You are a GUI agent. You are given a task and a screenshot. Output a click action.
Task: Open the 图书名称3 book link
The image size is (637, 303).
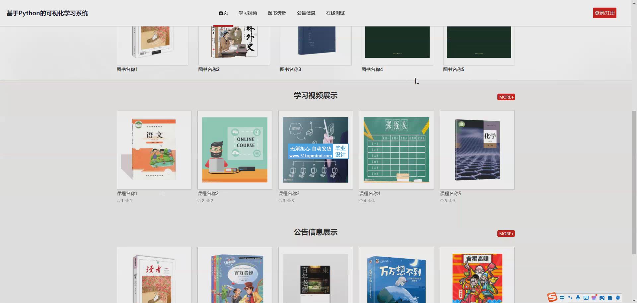[x=290, y=69]
